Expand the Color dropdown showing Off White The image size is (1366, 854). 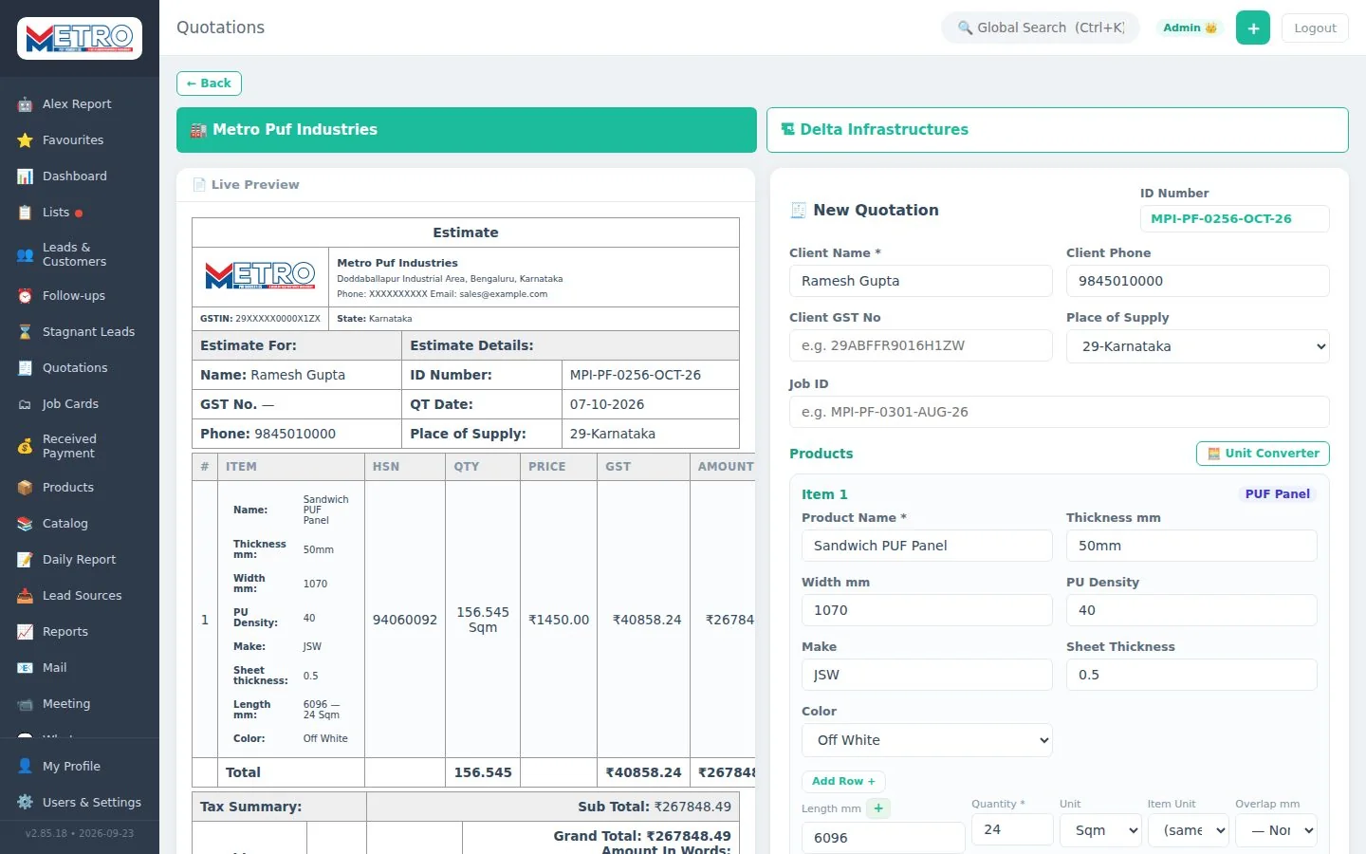click(x=928, y=740)
